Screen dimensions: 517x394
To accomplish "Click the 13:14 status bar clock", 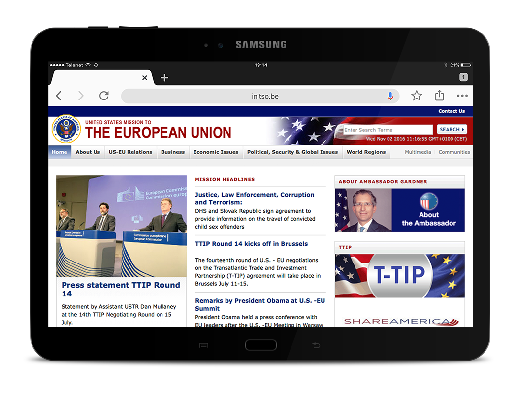I will pos(261,65).
